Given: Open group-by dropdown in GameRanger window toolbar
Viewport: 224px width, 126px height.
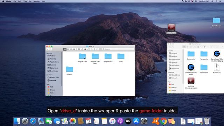Looking at the screenshot, I should (x=199, y=47).
